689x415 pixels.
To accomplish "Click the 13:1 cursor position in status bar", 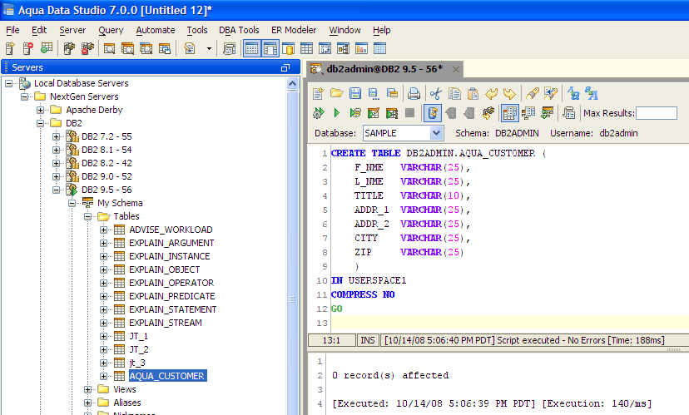I will pos(331,340).
